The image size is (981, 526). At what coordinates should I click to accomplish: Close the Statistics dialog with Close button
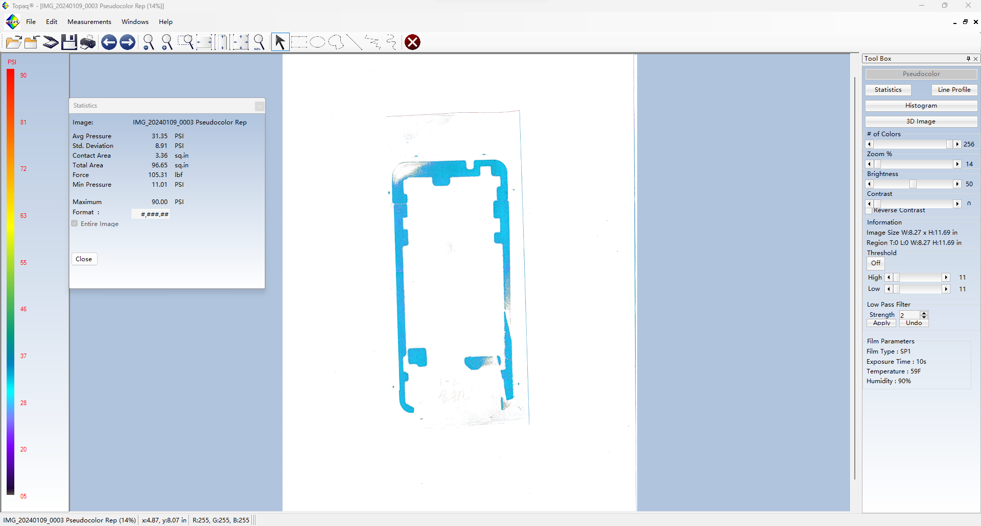click(x=84, y=259)
